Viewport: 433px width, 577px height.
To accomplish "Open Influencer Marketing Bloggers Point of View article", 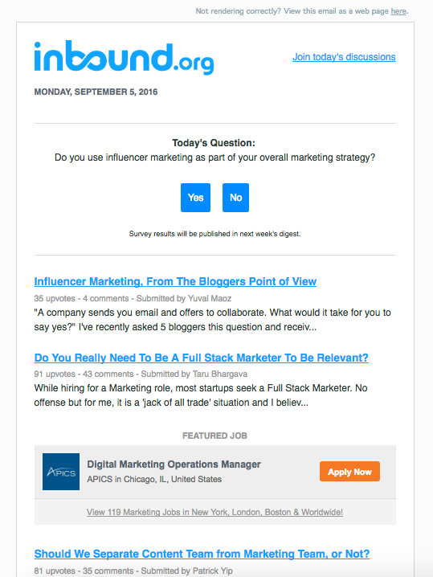I will tap(175, 281).
